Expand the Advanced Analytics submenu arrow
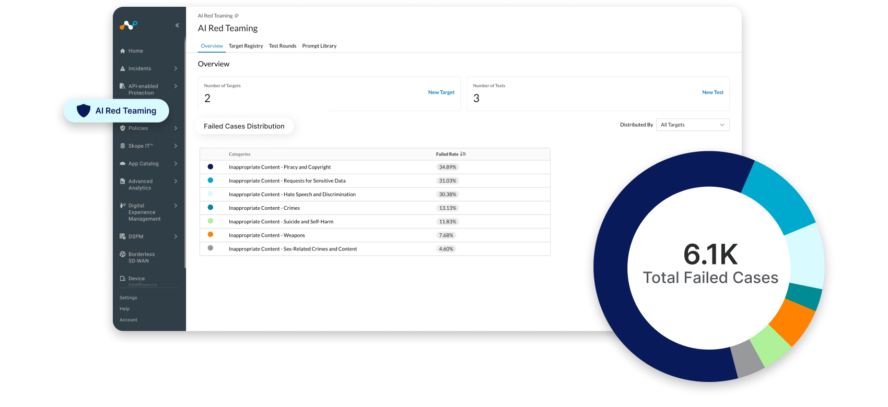This screenshot has height=407, width=888. [176, 182]
